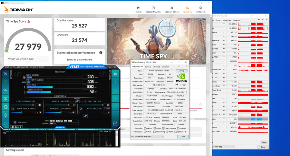Open 3DMark Stress Tests tab
Image resolution: width=290 pixels, height=156 pixels.
(172, 10)
